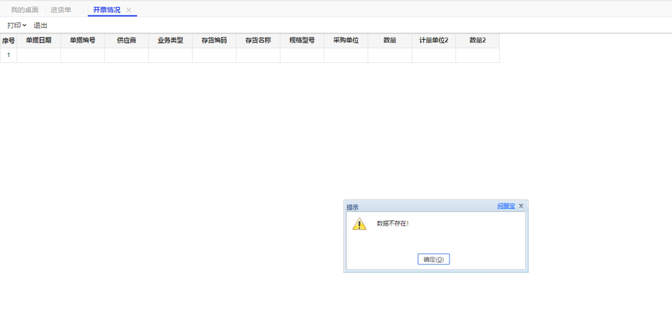Click the 序号 column header
This screenshot has height=318, width=672.
pyautogui.click(x=9, y=41)
